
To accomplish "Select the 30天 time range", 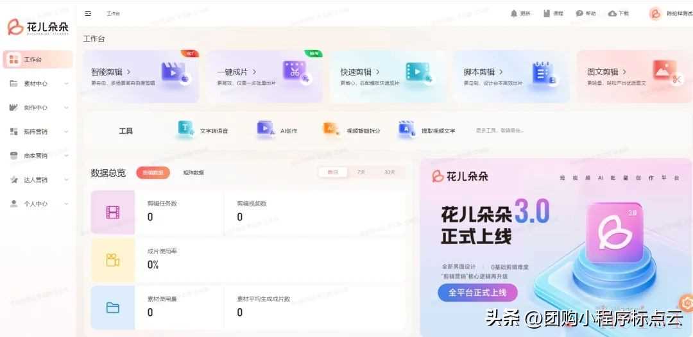I will [389, 172].
